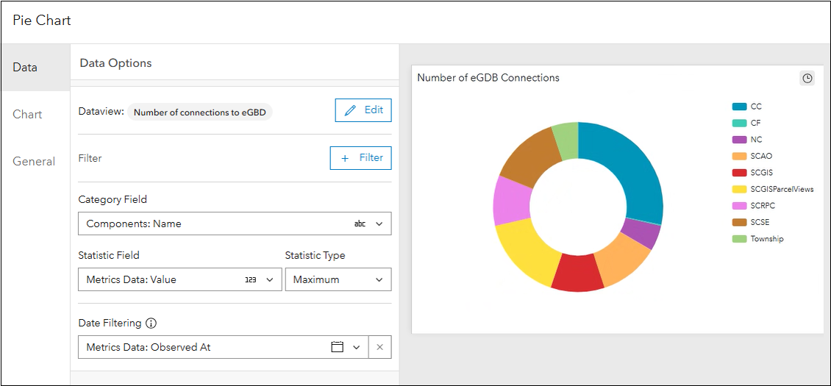Click the clock icon on the chart
831x386 pixels.
coord(807,78)
